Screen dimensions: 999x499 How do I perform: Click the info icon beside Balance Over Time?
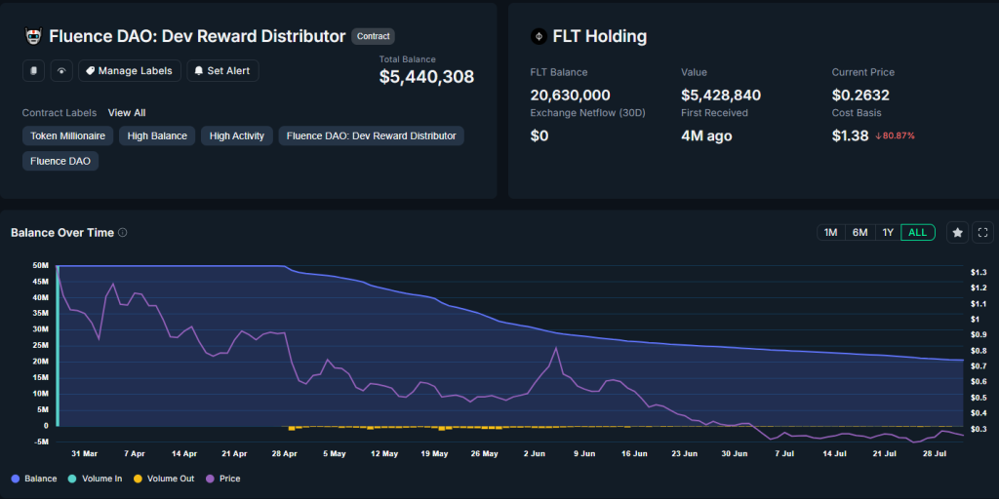[x=122, y=233]
